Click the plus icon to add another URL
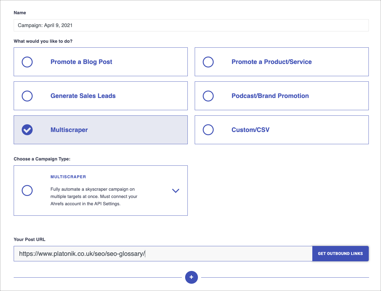 [x=191, y=277]
